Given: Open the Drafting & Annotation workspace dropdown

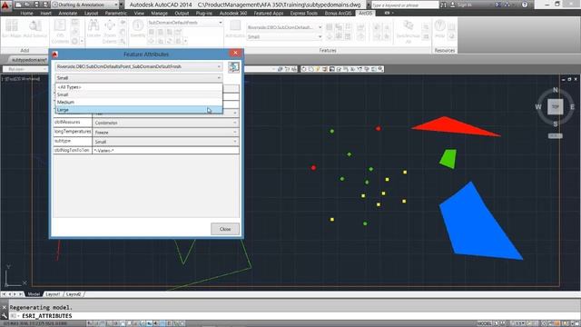Looking at the screenshot, I should pyautogui.click(x=85, y=5).
